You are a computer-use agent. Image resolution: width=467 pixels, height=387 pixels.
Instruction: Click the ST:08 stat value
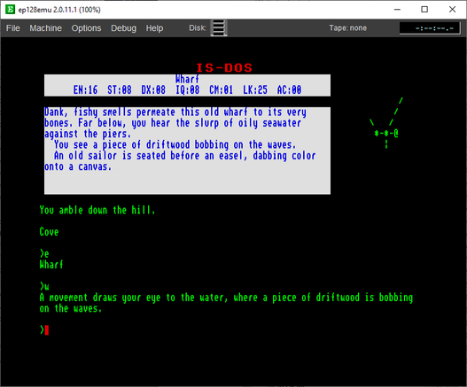coord(120,89)
